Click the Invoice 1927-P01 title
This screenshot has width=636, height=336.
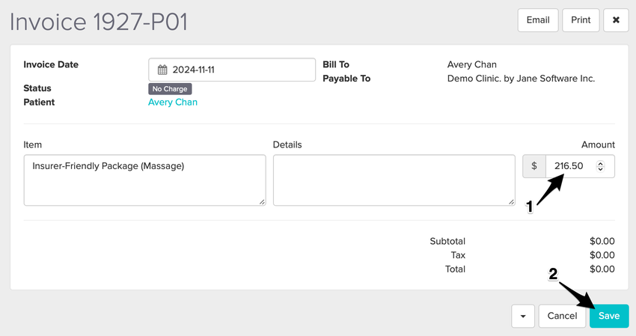99,22
